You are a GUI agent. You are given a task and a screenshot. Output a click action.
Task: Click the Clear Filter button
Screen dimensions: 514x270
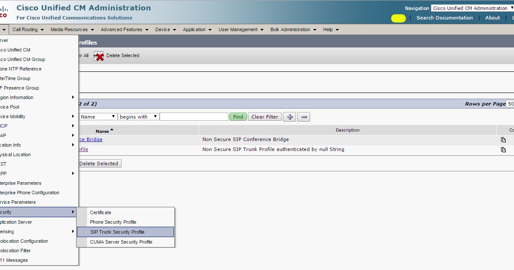(264, 117)
